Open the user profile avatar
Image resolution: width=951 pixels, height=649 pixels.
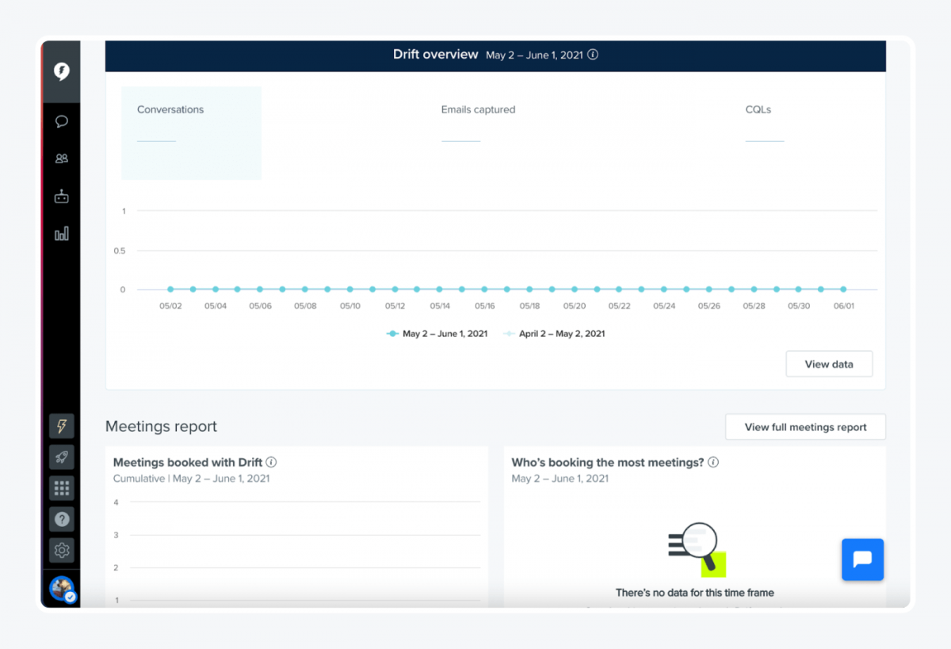62,589
